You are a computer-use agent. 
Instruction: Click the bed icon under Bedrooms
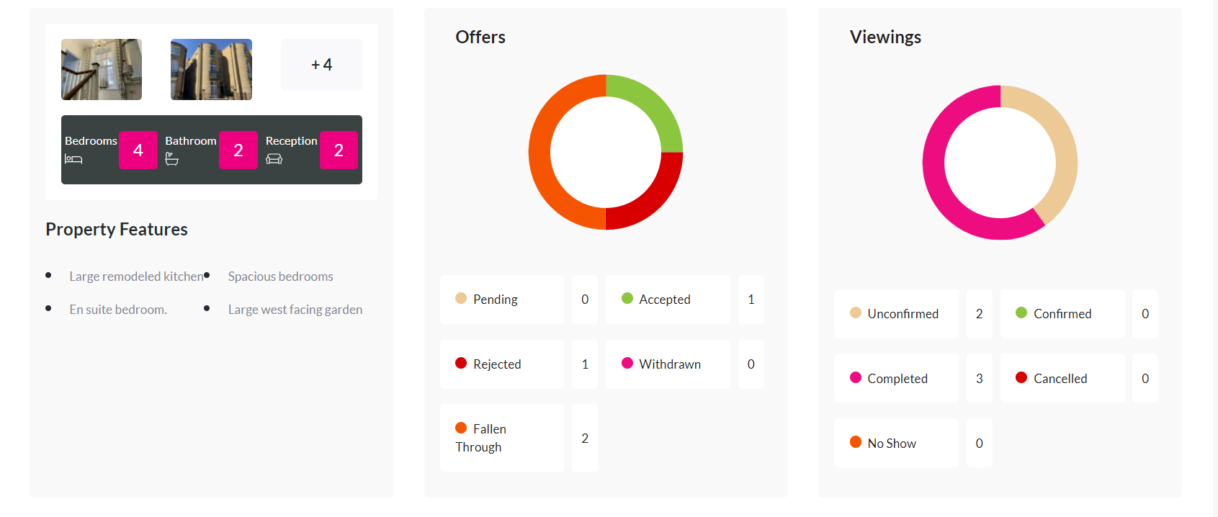tap(73, 159)
